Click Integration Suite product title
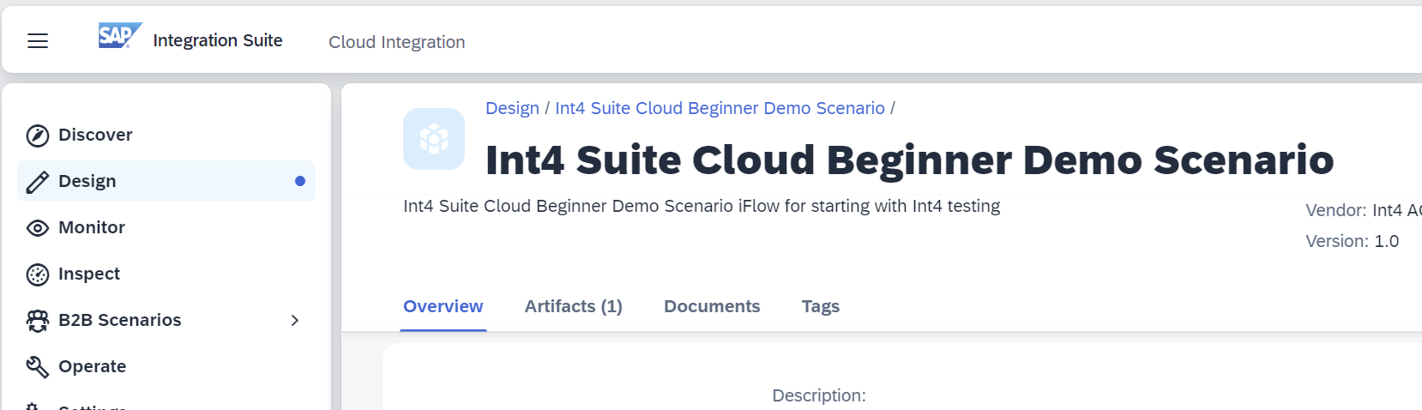 (x=218, y=40)
